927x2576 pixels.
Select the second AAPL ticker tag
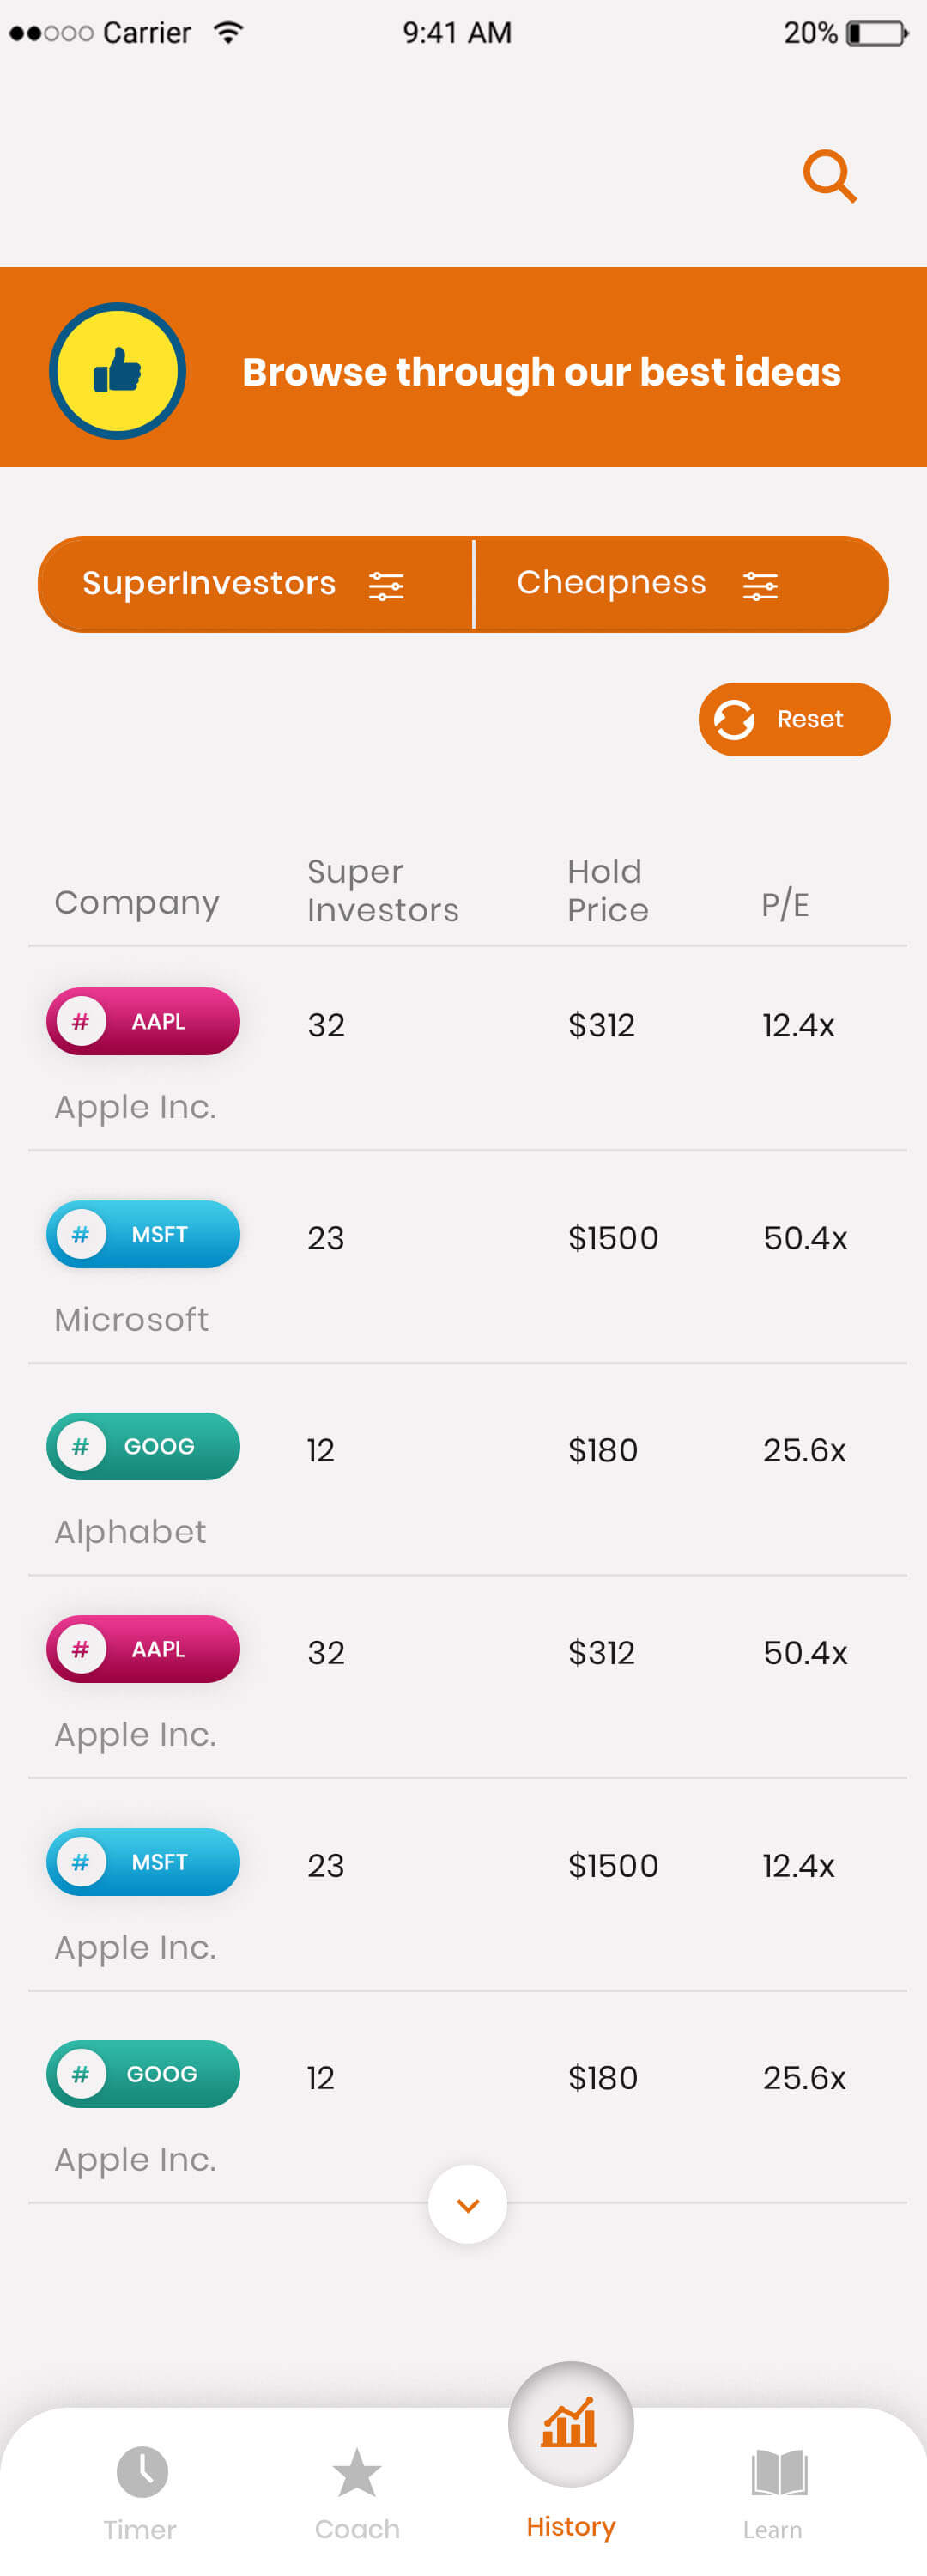pyautogui.click(x=143, y=1649)
